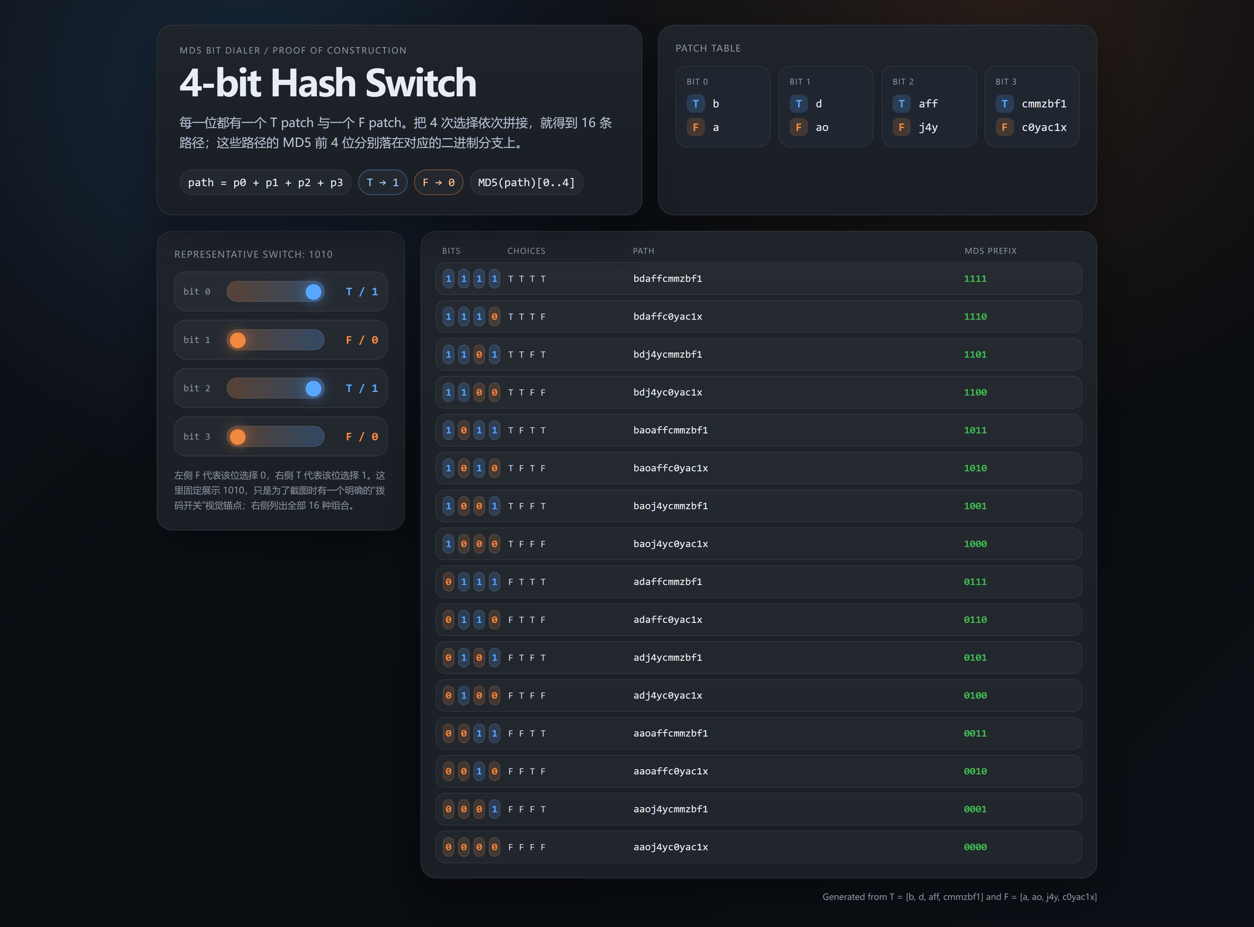Click the 'T → 1' pill
Viewport: 1254px width, 927px height.
tap(383, 182)
